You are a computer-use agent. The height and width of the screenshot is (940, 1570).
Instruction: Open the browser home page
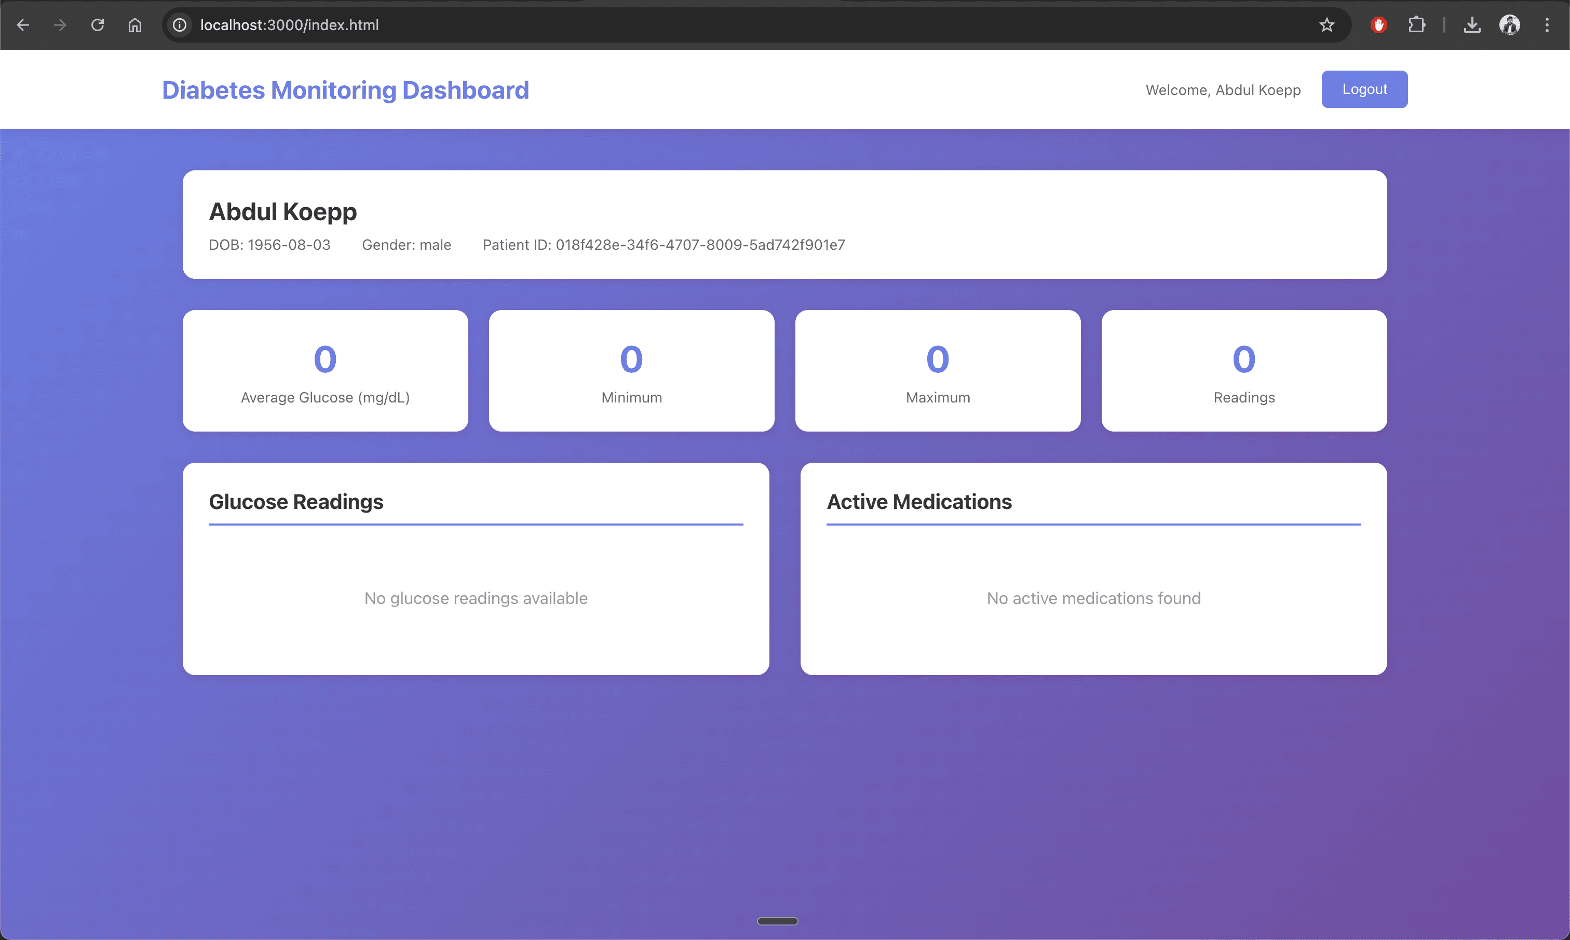tap(134, 25)
